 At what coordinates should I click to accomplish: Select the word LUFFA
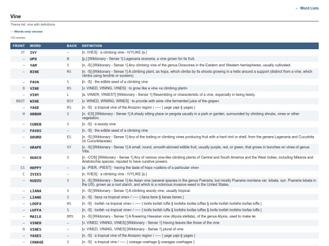[35, 210]
